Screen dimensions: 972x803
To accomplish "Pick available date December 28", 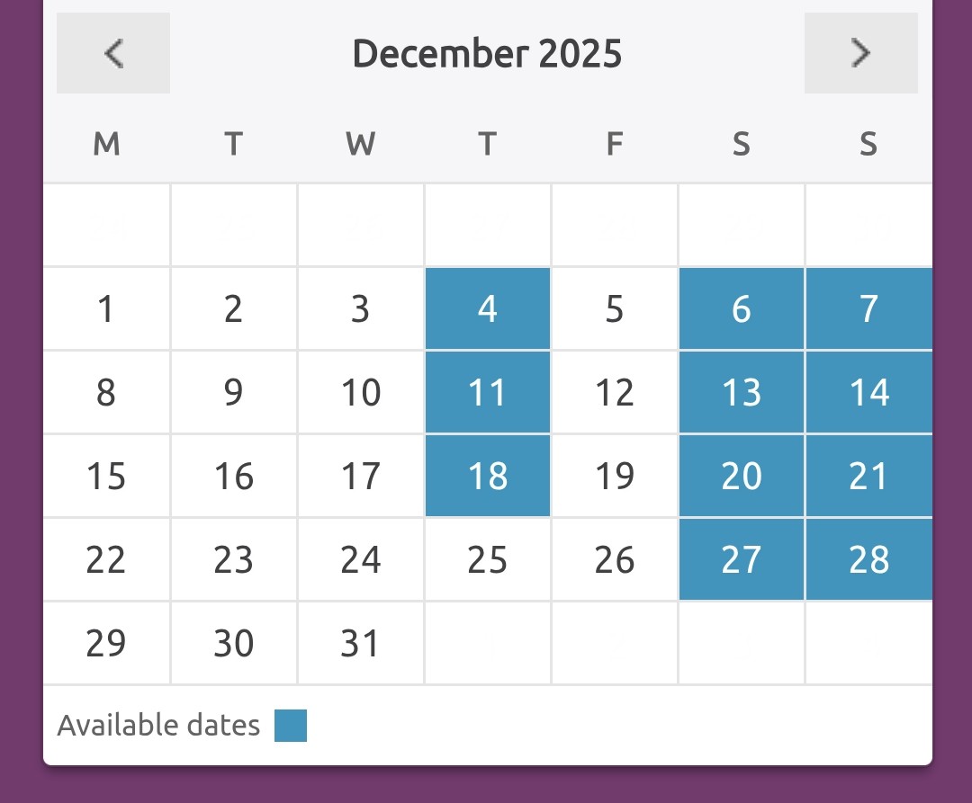I will pos(868,559).
